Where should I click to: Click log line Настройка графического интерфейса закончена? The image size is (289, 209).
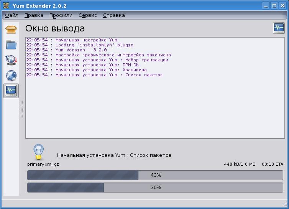99,55
